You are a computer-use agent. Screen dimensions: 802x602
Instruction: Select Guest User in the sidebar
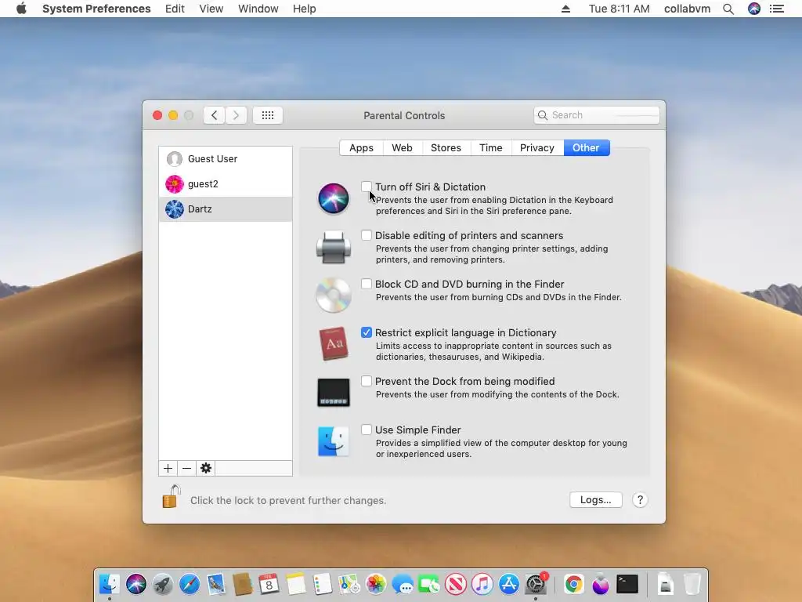point(226,158)
